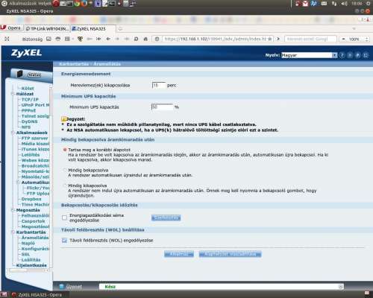Click the new tab button beside ZyXEL tab

pos(120,29)
